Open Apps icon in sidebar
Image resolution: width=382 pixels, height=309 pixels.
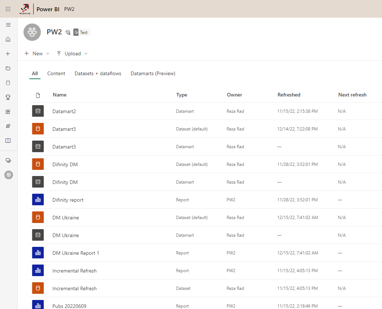[8, 112]
